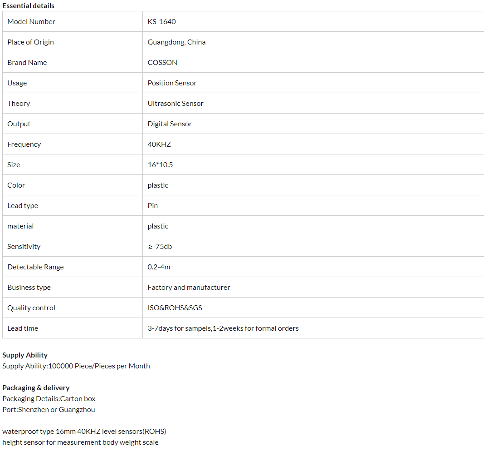The width and height of the screenshot is (487, 452).
Task: Click the Essential details heading
Action: (28, 6)
